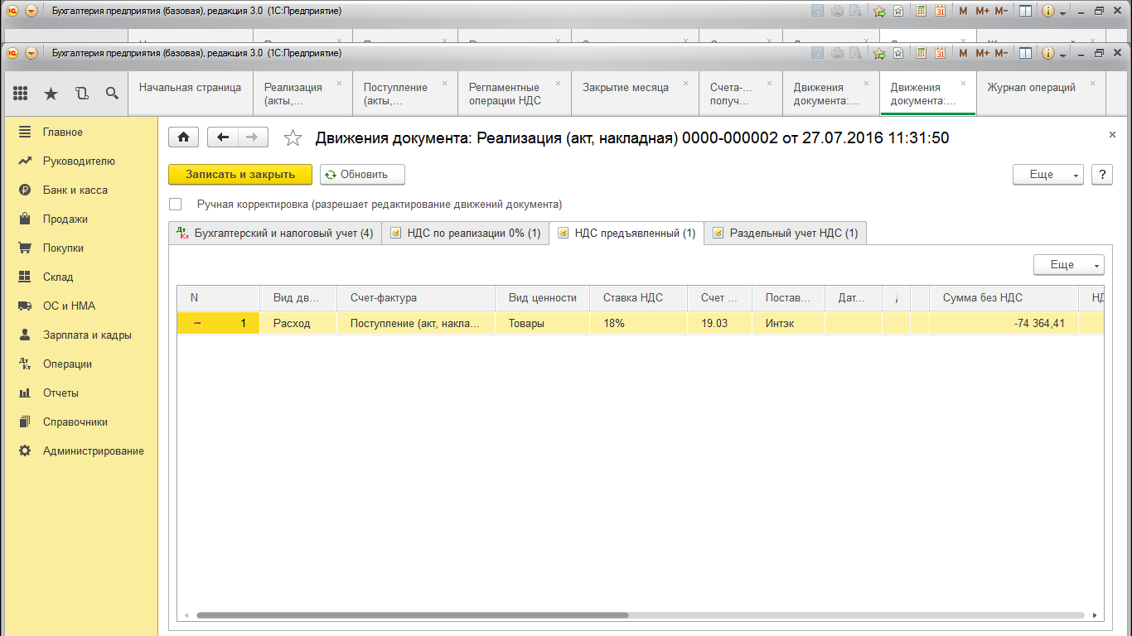1132x636 pixels.
Task: Enable the Ручная корректировка checkbox
Action: (x=175, y=204)
